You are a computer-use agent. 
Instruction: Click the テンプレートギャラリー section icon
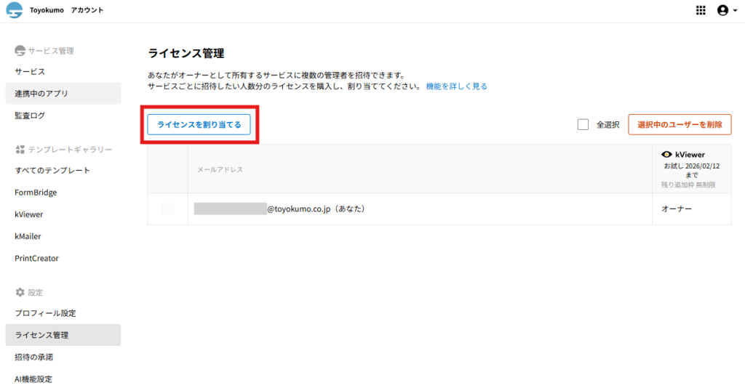tap(20, 149)
